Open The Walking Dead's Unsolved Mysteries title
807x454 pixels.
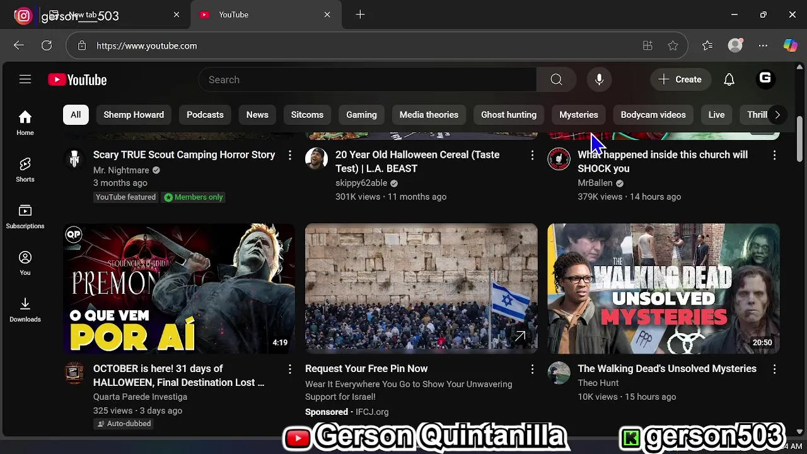pyautogui.click(x=667, y=368)
